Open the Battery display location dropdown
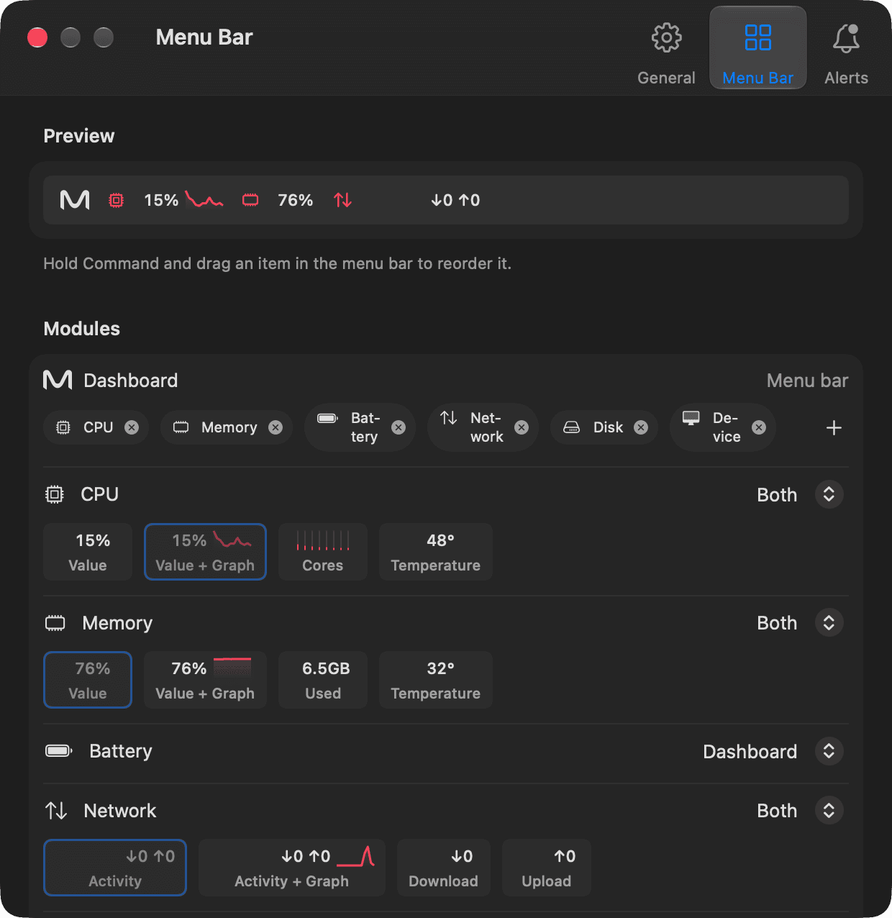This screenshot has width=892, height=918. pos(829,751)
